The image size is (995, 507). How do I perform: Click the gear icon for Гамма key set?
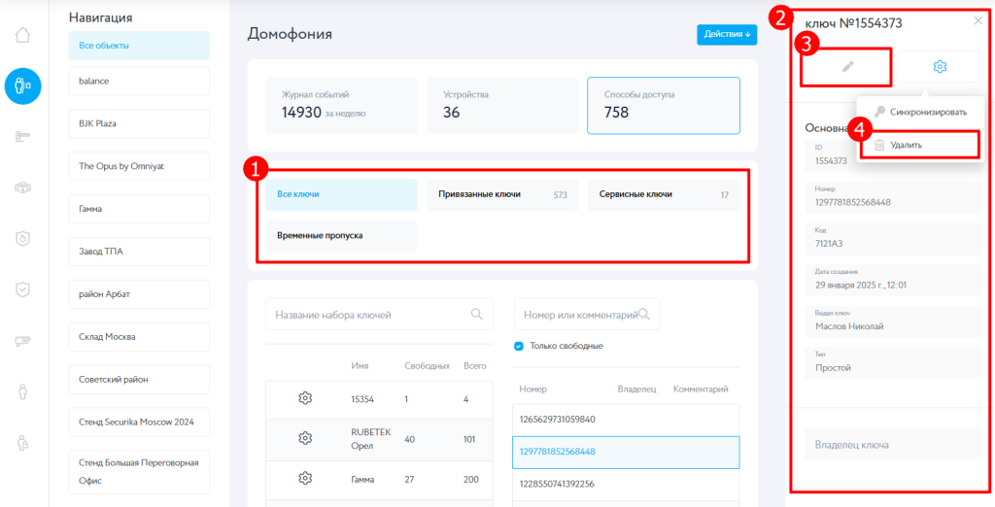tap(305, 479)
